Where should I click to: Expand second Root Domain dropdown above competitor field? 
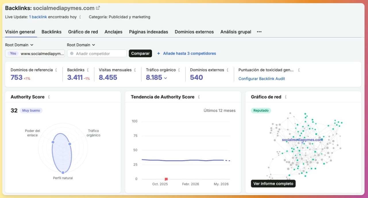(81, 45)
